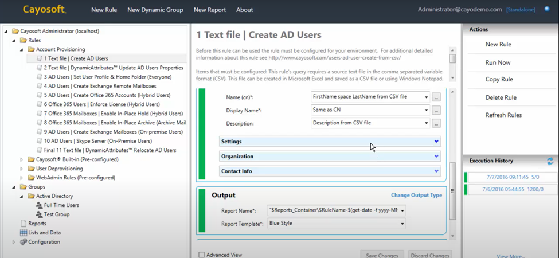559x258 pixels.
Task: Open the New Dynamic Group menu
Action: (x=155, y=10)
